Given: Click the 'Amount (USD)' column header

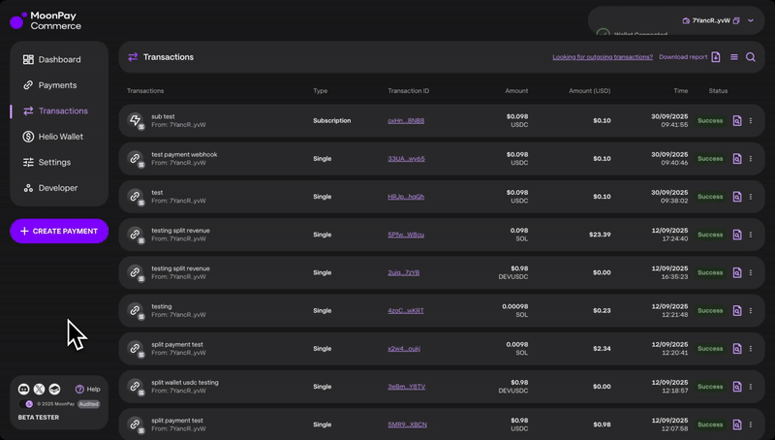Looking at the screenshot, I should click(590, 91).
